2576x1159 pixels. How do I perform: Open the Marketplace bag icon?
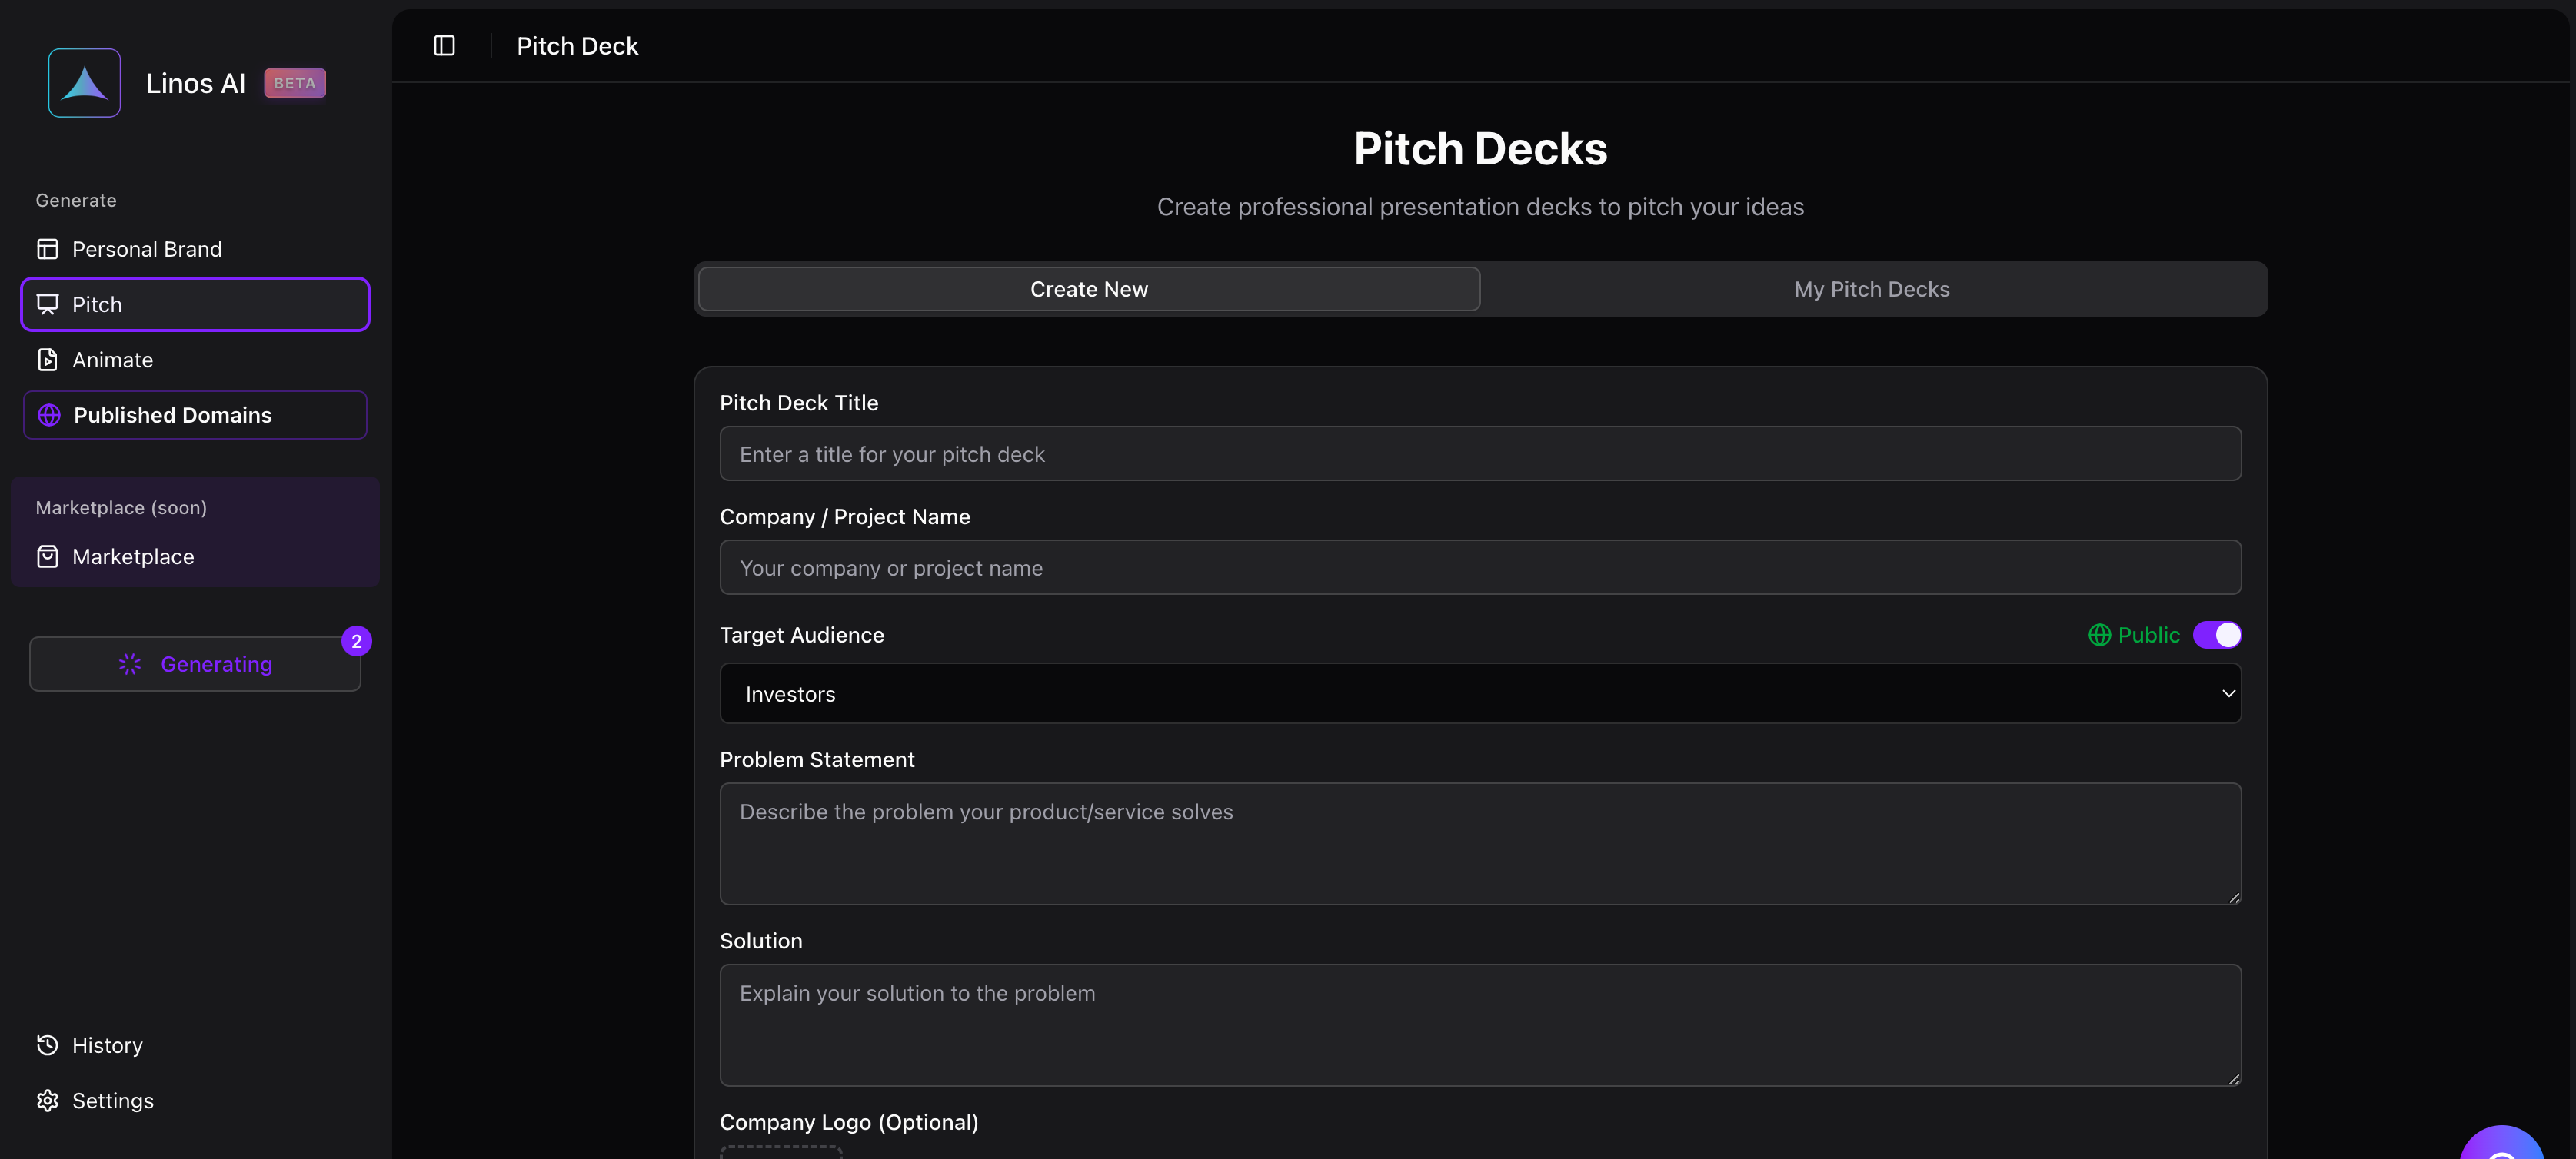click(48, 556)
